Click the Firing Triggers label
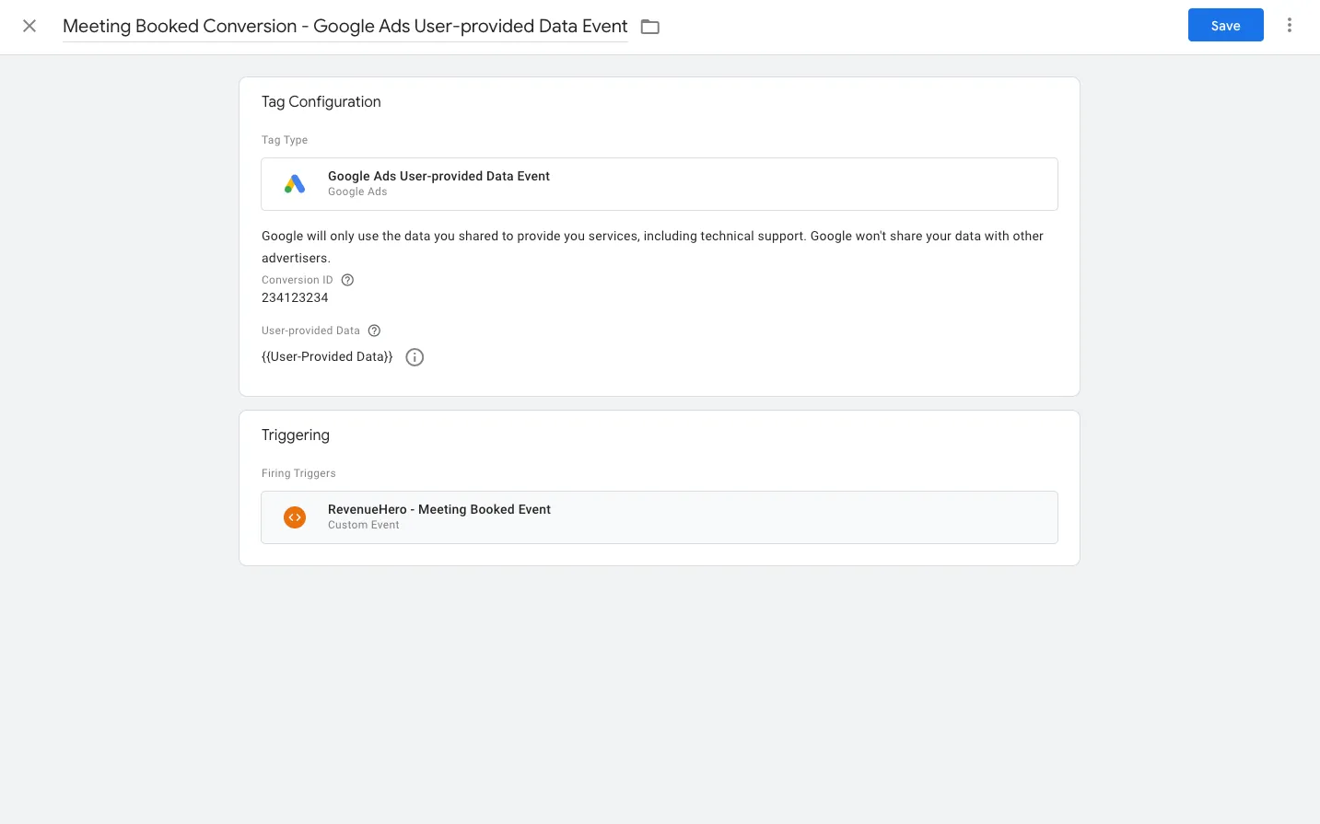 pos(298,473)
